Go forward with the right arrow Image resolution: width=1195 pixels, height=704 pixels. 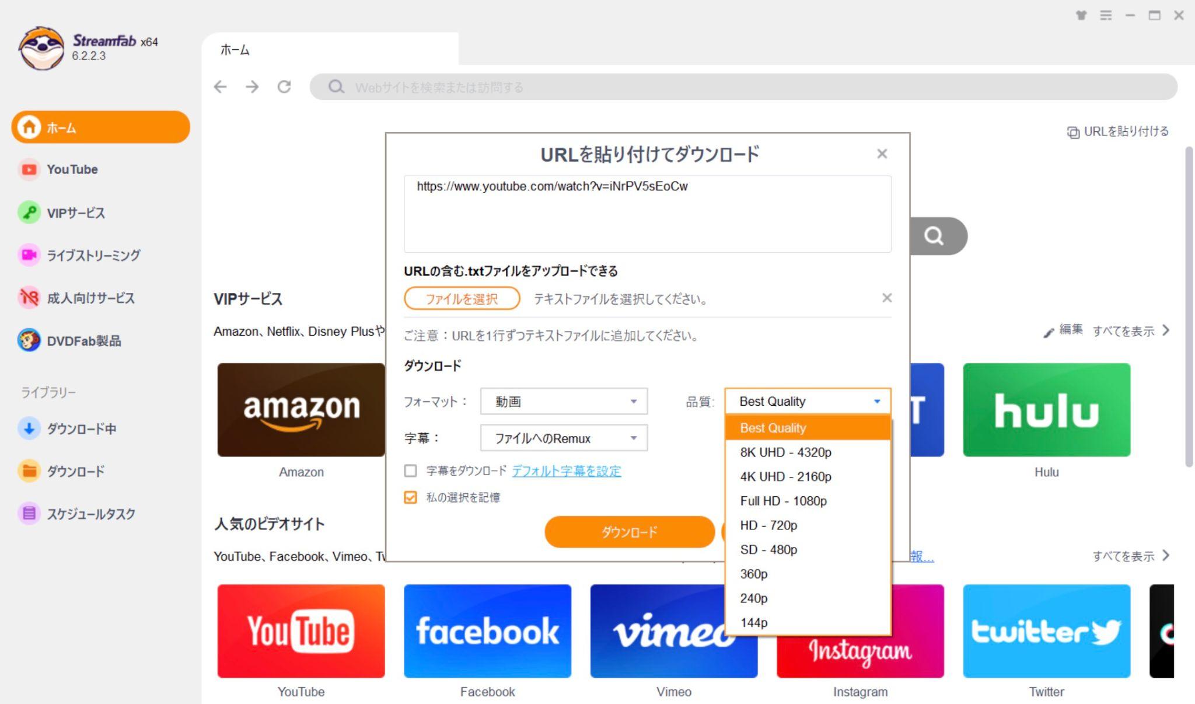point(252,87)
